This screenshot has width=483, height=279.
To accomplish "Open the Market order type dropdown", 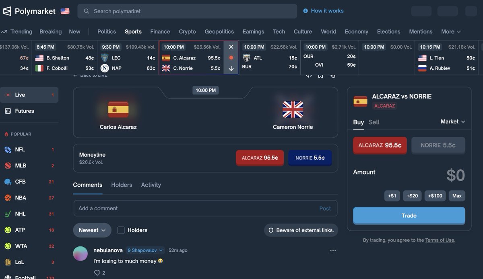I will [x=453, y=121].
